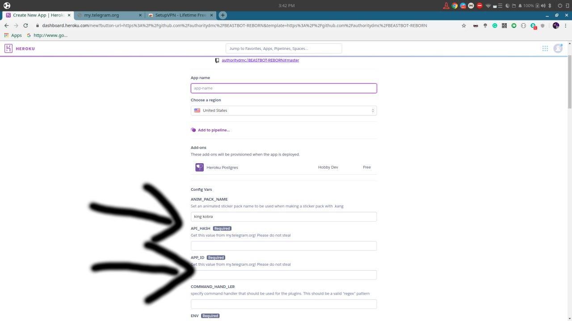Reload the Heroku page
Viewport: 572px width, 321px height.
click(x=25, y=25)
